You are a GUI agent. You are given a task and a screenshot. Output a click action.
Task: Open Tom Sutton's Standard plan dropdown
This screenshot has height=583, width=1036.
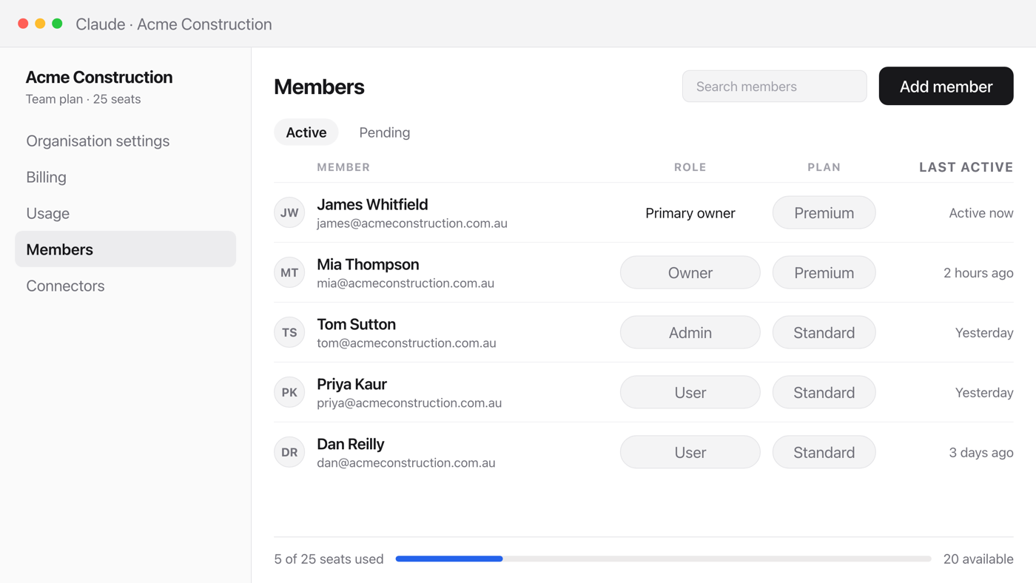pyautogui.click(x=824, y=332)
